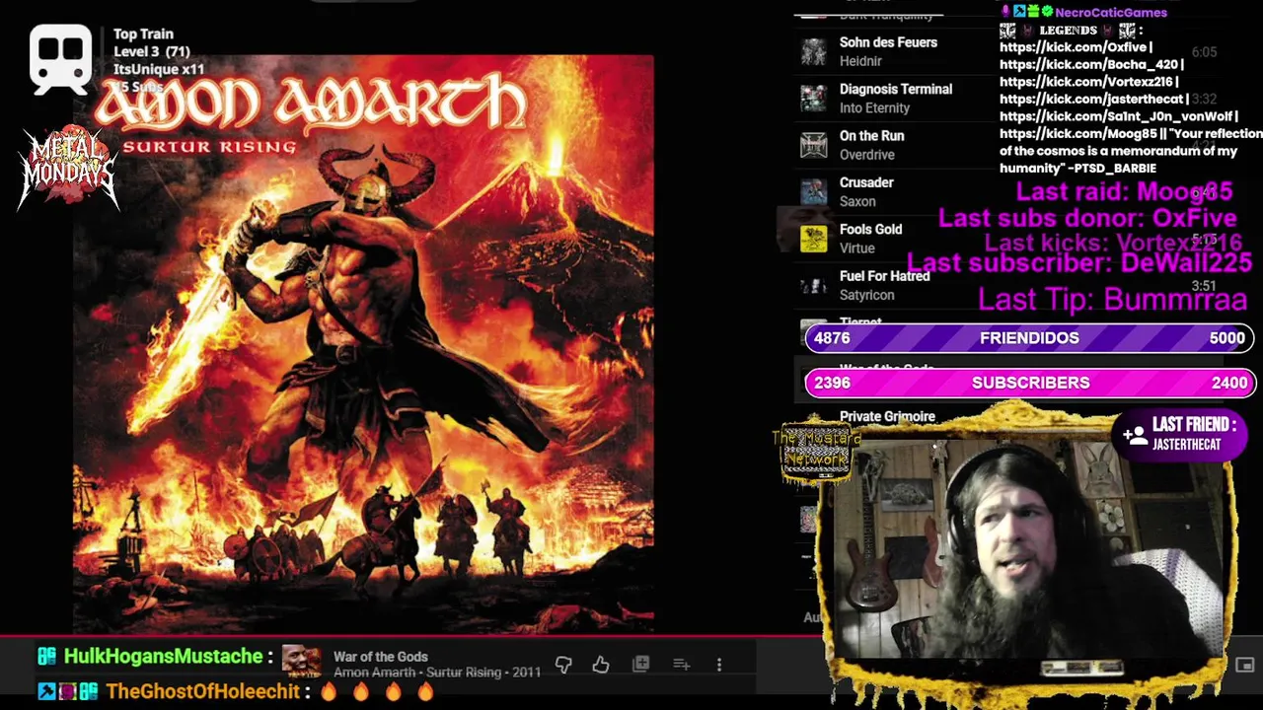This screenshot has width=1263, height=710.
Task: Click artist name Satyricon in queue
Action: click(866, 295)
